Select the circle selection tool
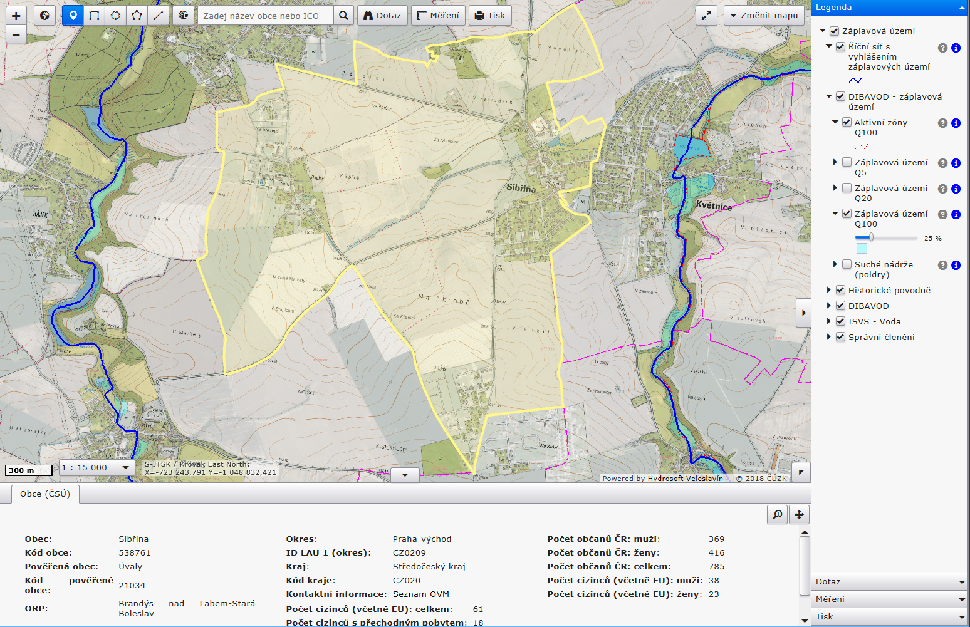 coord(116,15)
